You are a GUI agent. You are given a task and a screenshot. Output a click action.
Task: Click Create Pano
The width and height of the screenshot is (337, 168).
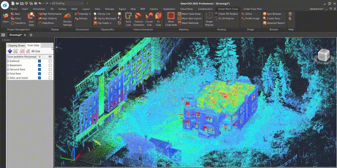pos(271,18)
